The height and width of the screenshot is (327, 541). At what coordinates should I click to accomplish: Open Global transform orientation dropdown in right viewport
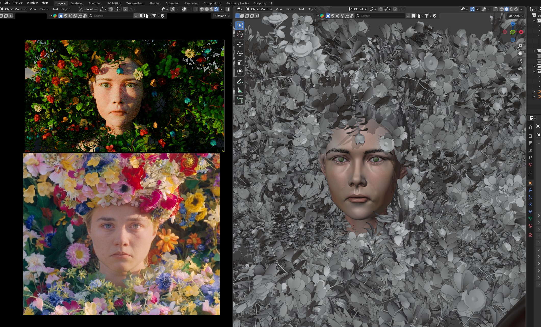click(x=358, y=9)
